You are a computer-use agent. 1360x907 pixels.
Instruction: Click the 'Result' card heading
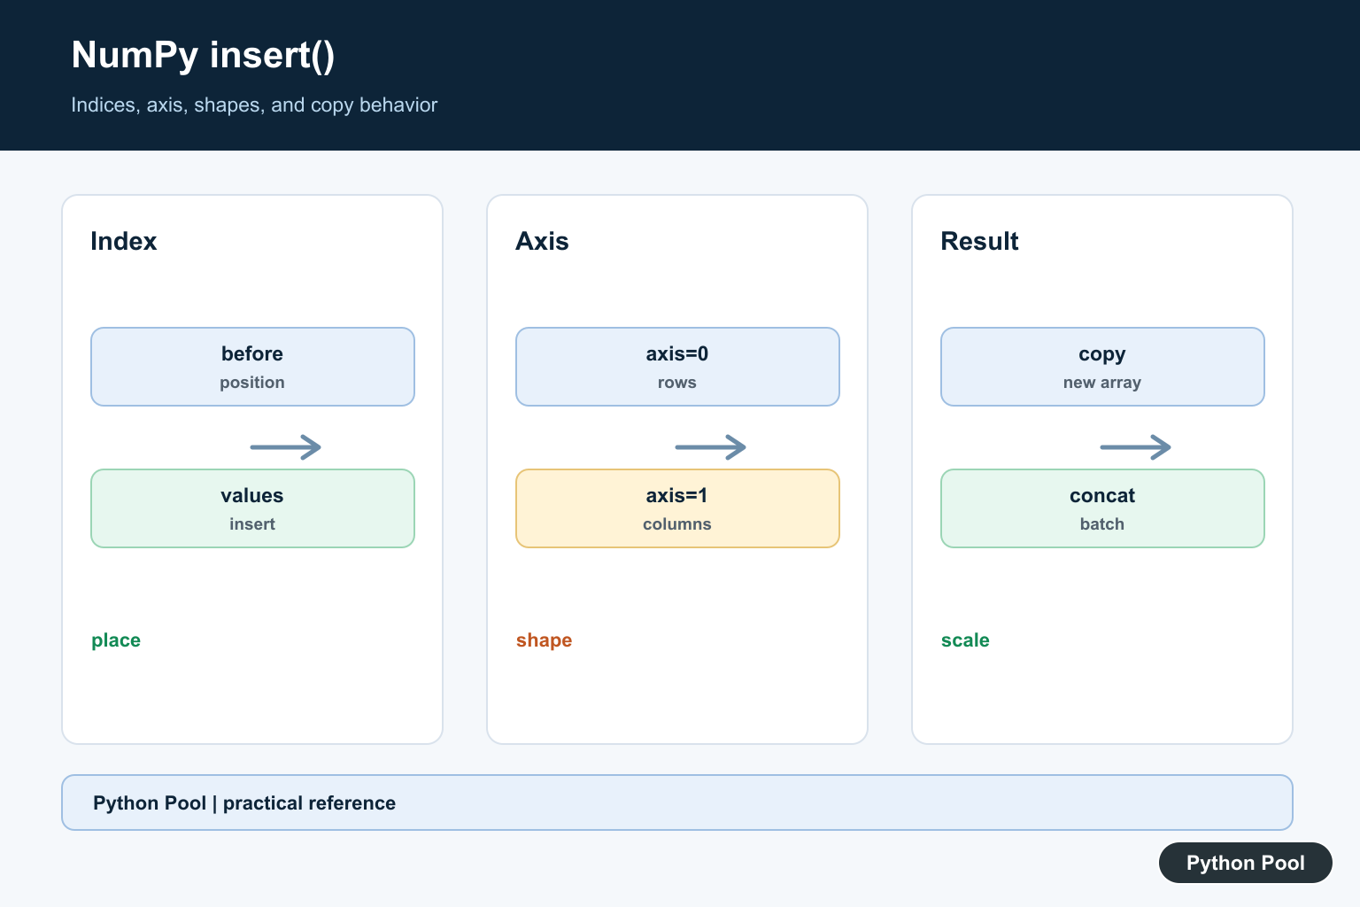click(x=979, y=241)
